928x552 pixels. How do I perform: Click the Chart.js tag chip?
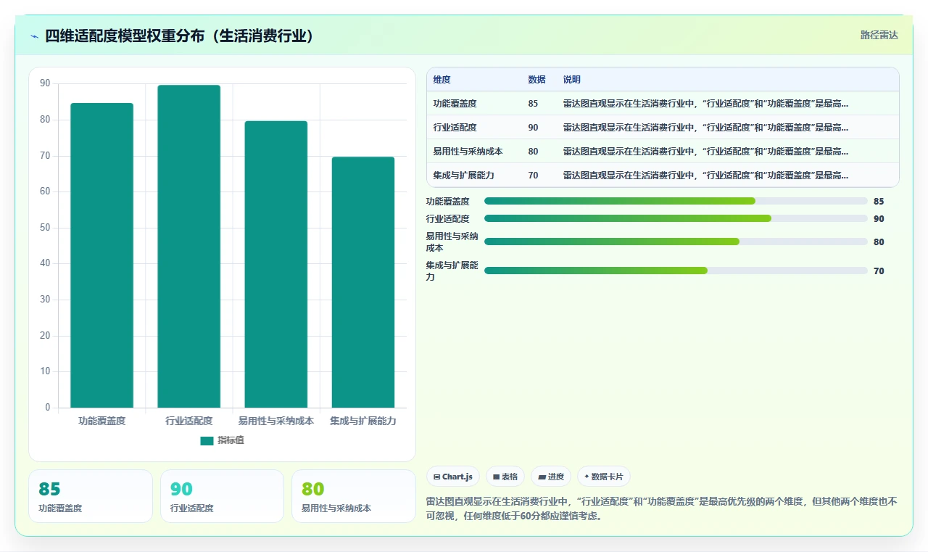click(x=453, y=477)
